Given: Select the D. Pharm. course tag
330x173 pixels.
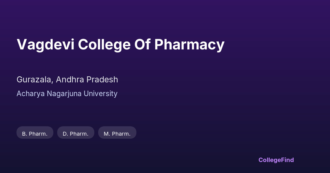Looking at the screenshot, I should (x=76, y=134).
